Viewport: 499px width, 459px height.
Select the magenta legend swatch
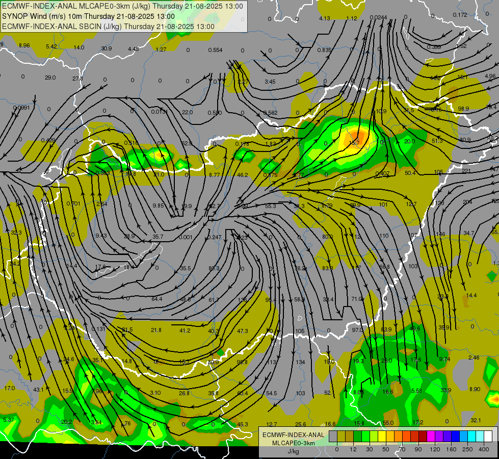[x=431, y=436]
